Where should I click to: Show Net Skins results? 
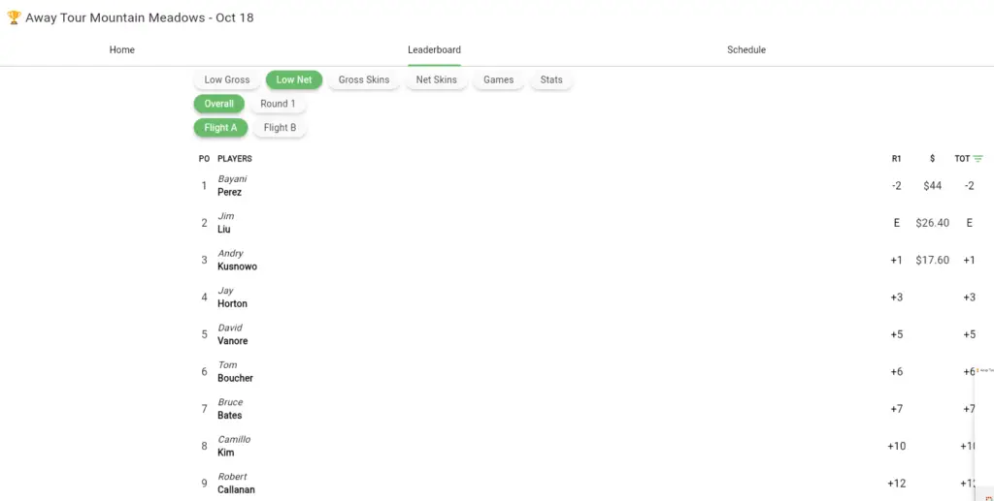point(436,79)
